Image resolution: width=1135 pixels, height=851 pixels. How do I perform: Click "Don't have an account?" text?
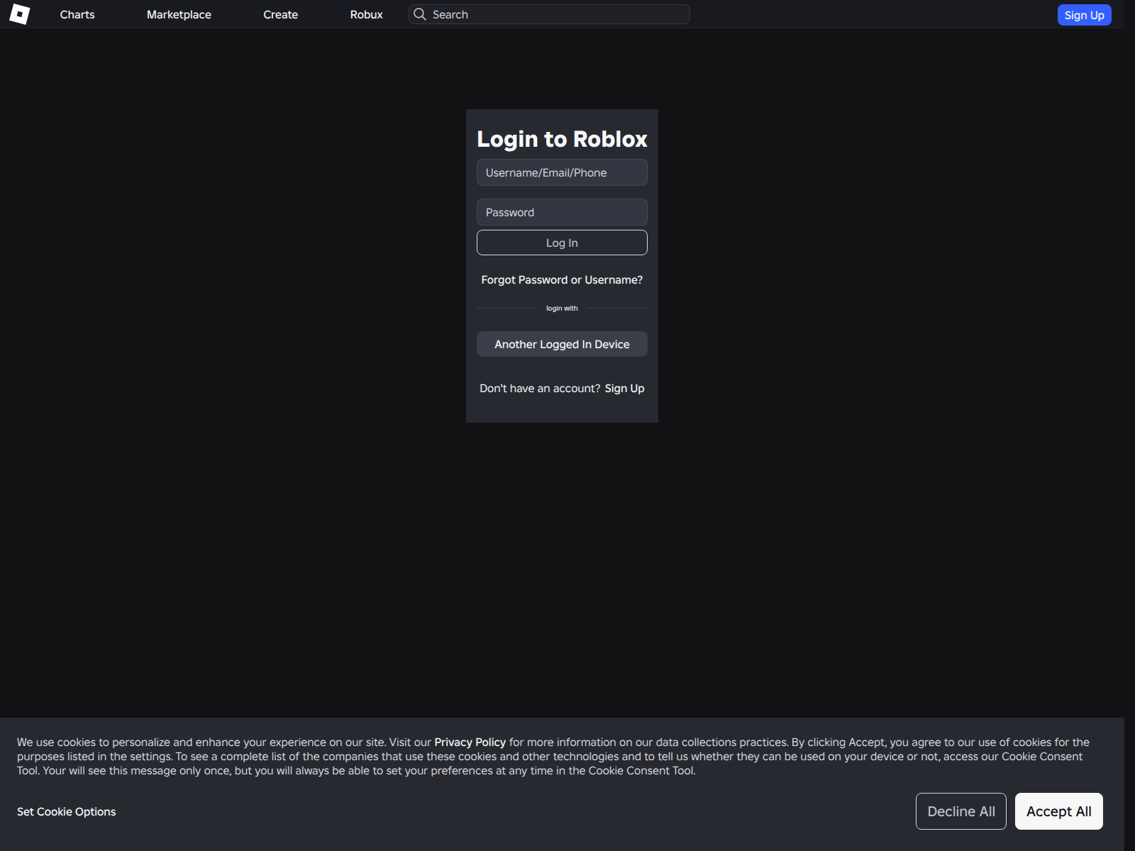point(540,389)
